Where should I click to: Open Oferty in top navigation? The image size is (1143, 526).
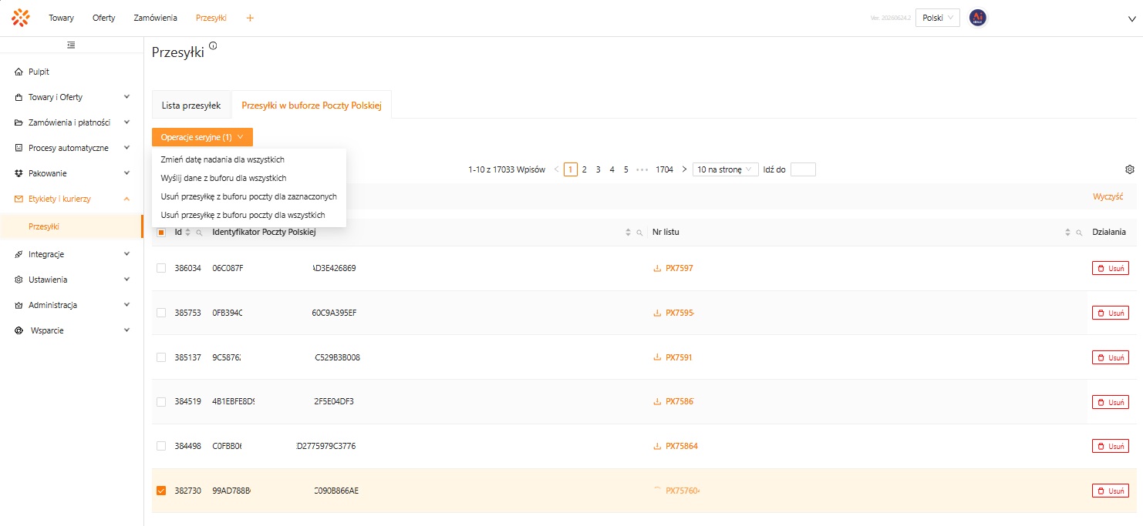[103, 18]
